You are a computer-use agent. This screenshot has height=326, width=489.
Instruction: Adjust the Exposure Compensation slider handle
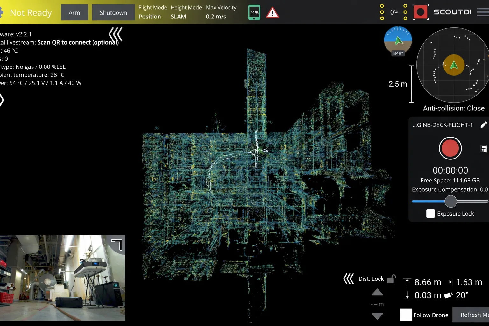450,201
